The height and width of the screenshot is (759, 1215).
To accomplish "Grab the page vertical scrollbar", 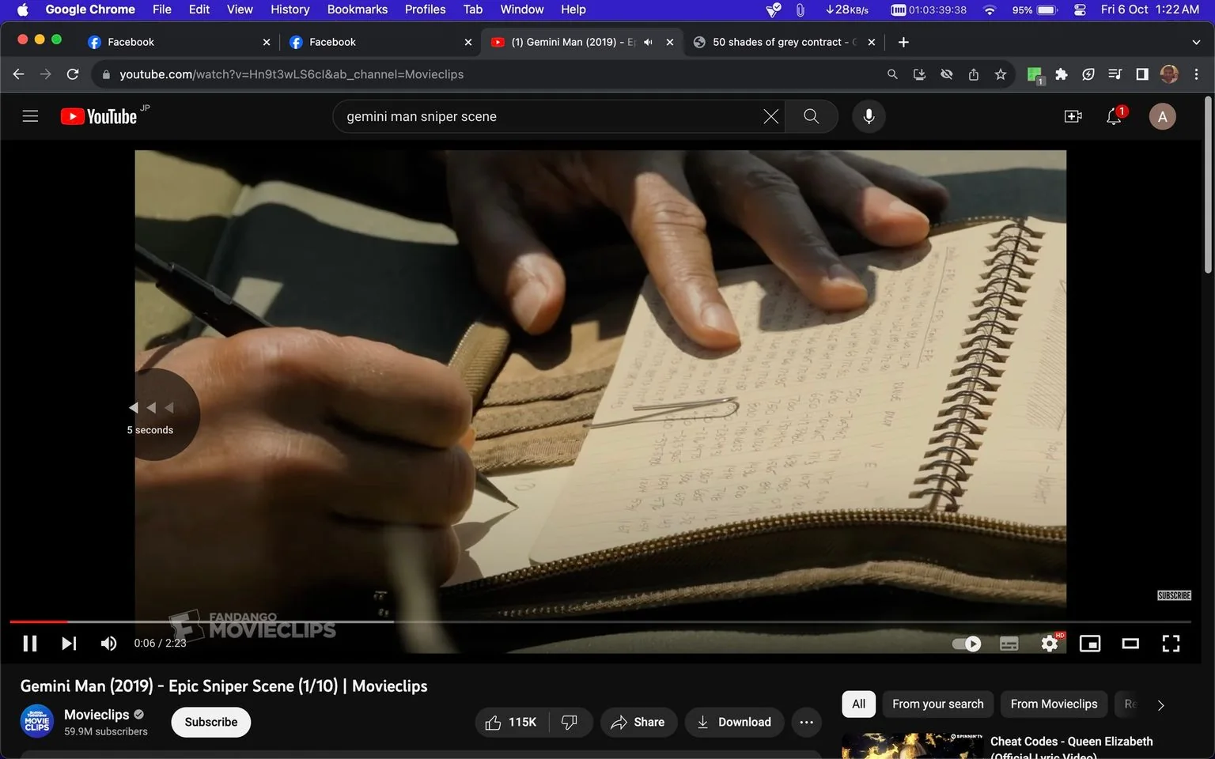I will 1208,185.
